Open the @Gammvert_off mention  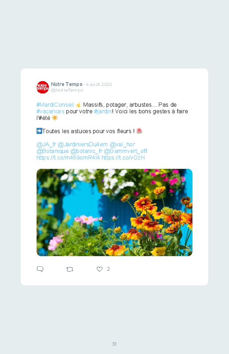(126, 151)
